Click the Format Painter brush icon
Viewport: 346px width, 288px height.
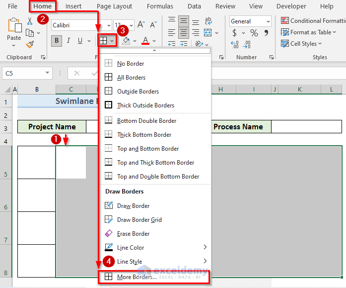click(30, 44)
